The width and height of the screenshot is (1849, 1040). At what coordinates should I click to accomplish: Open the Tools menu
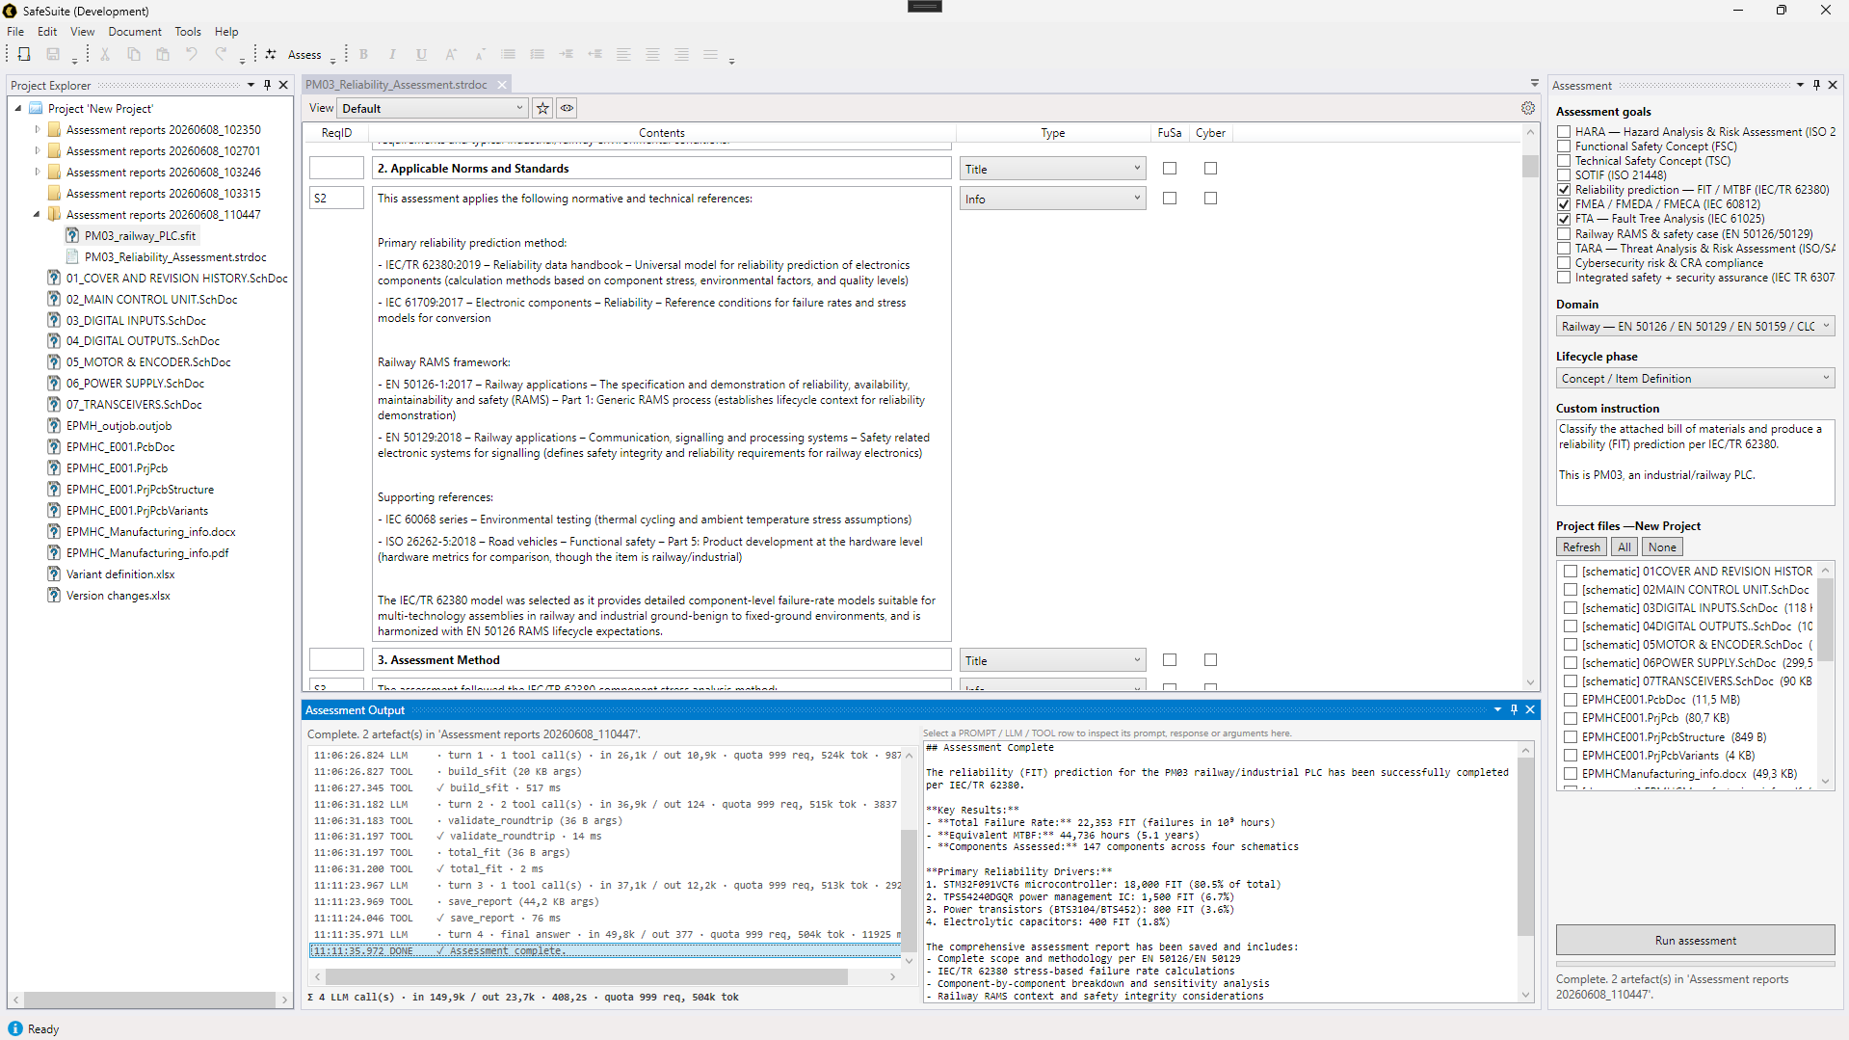pyautogui.click(x=188, y=32)
